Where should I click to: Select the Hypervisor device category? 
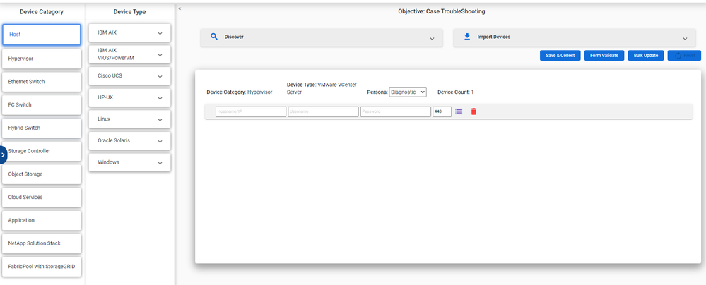(42, 59)
